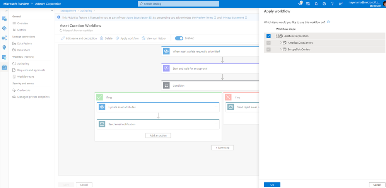Open more options for Update asset attributes
Image resolution: width=386 pixels, height=188 pixels.
216,107
